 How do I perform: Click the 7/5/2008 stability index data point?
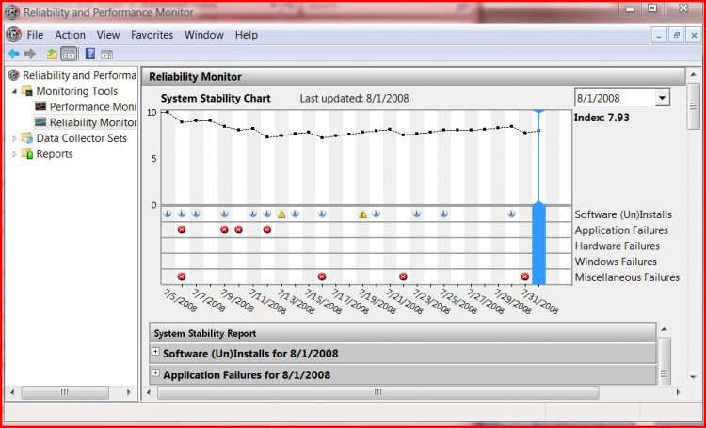(167, 112)
